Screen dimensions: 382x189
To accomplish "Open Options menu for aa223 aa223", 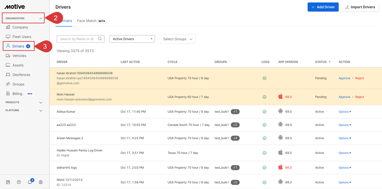I will [x=345, y=125].
